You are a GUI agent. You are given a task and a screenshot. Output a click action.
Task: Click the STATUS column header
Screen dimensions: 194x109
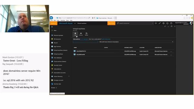click(106, 48)
